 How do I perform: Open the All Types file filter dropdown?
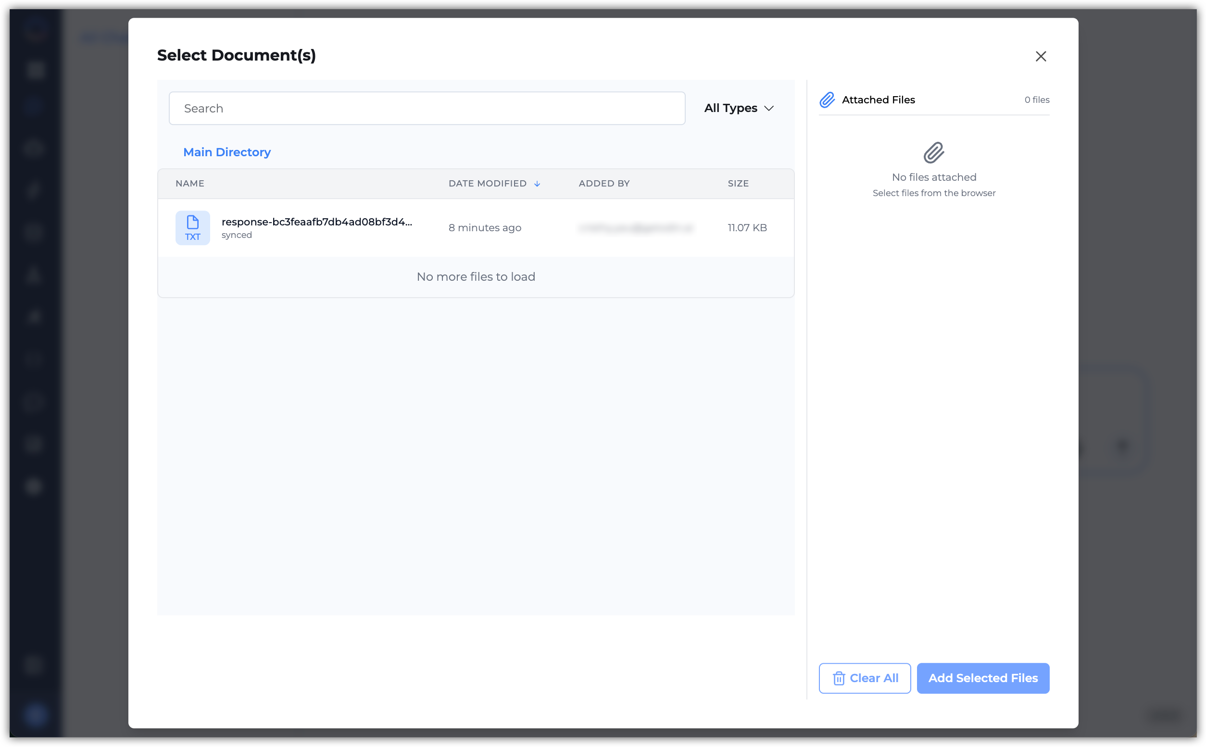pos(738,108)
